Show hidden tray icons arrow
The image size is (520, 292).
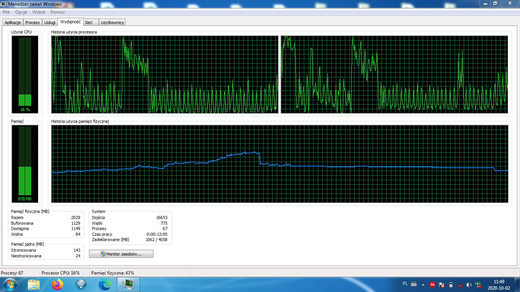[423, 285]
